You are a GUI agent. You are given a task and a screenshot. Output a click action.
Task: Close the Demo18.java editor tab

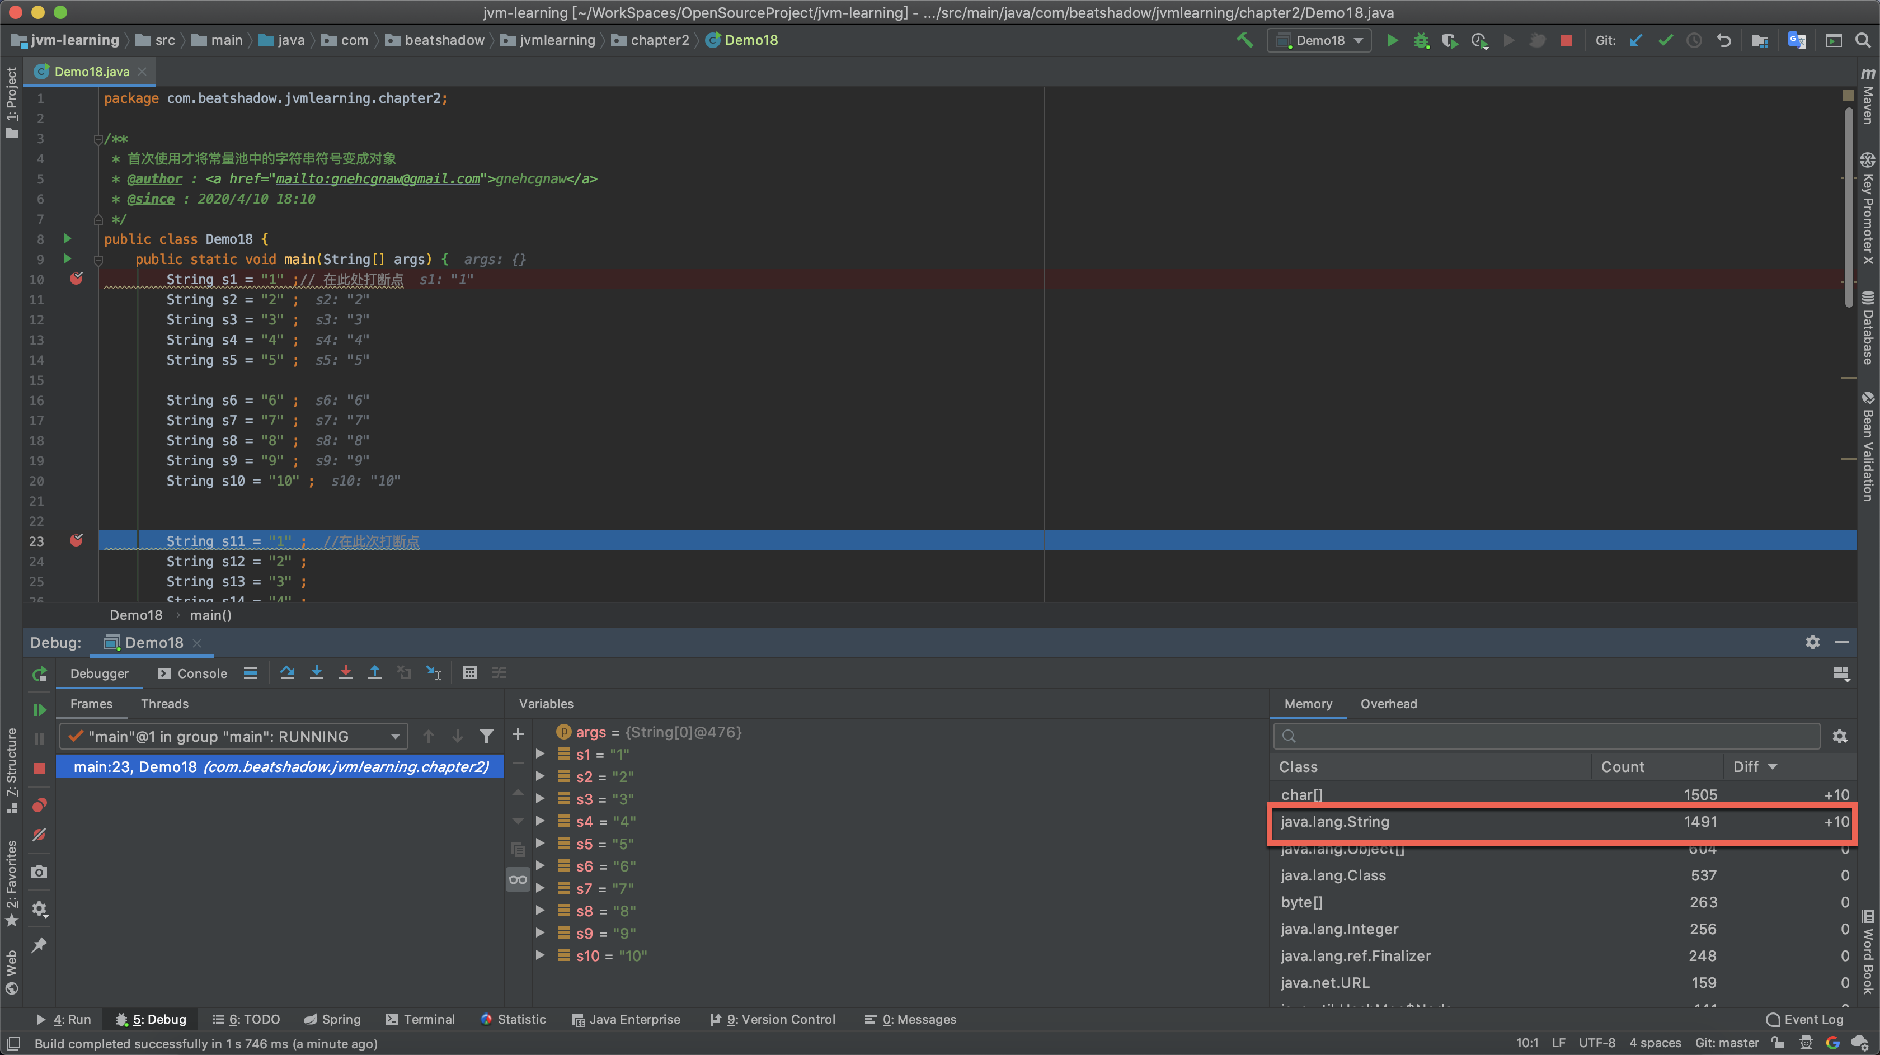point(142,72)
